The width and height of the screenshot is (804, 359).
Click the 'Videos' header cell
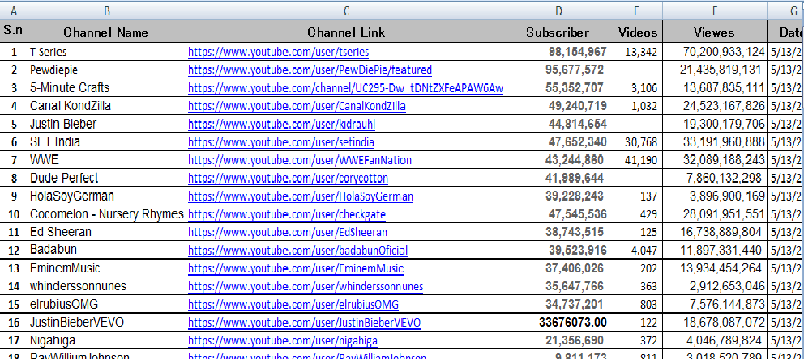(x=636, y=32)
